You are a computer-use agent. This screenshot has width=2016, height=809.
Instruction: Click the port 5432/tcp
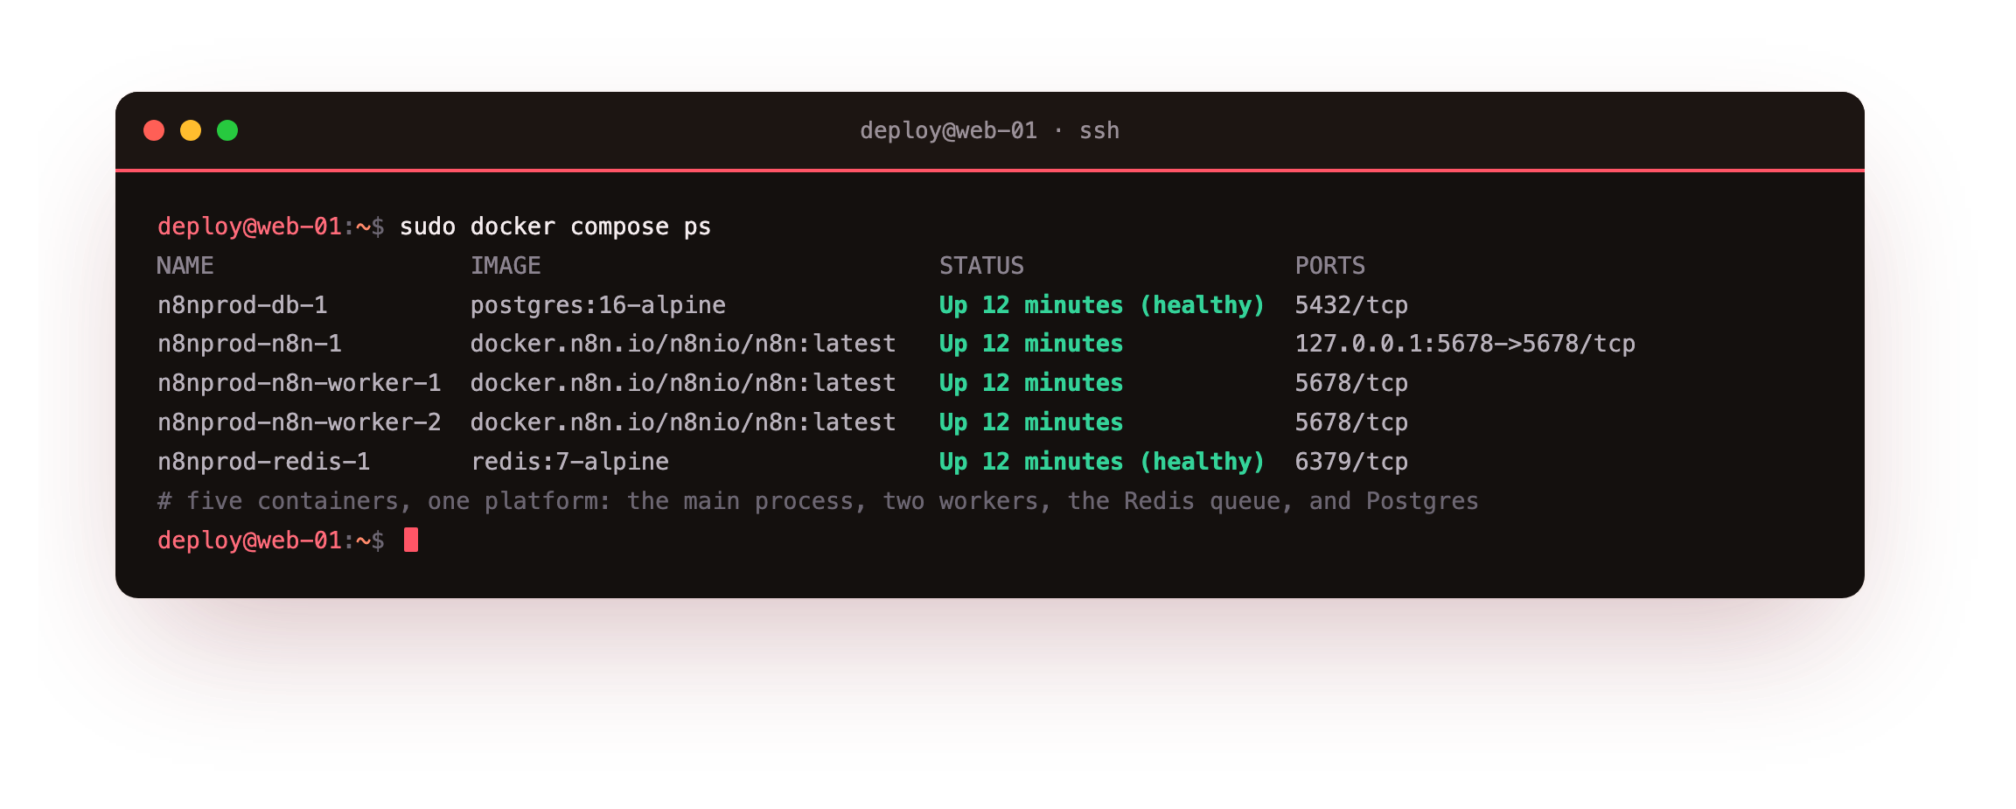tap(1351, 305)
